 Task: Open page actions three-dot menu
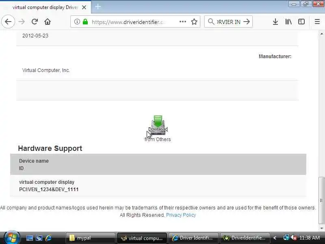click(182, 22)
